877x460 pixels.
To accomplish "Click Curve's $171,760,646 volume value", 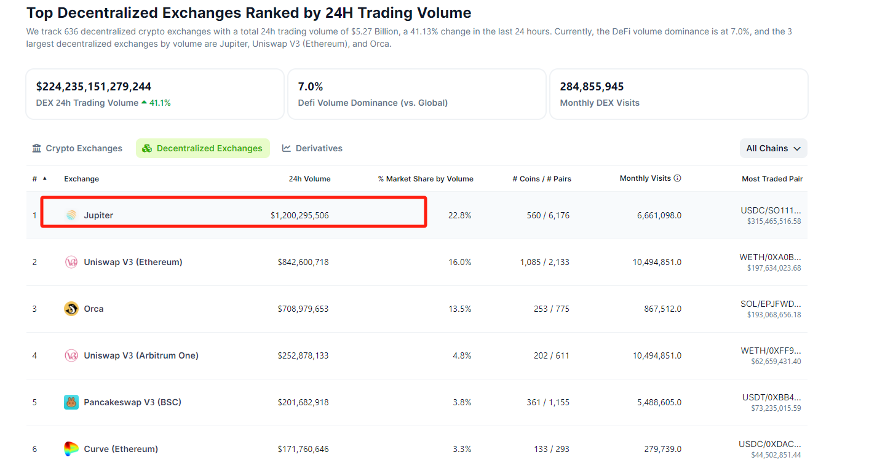I will click(303, 449).
